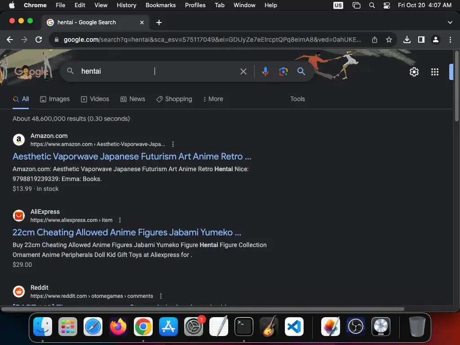
Task: Open Finder from the dock
Action: 43,327
